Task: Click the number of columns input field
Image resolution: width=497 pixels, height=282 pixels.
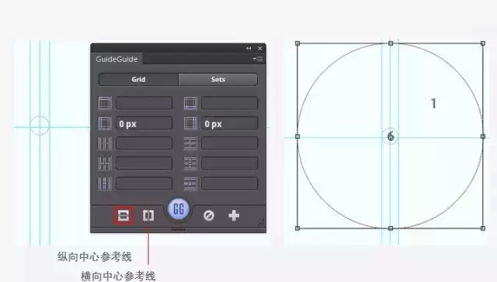Action: 144,143
